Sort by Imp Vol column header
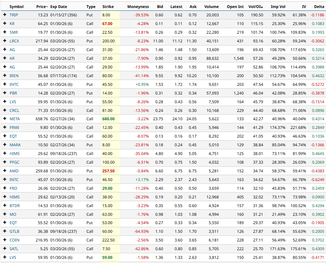326x263 pixels. click(278, 7)
